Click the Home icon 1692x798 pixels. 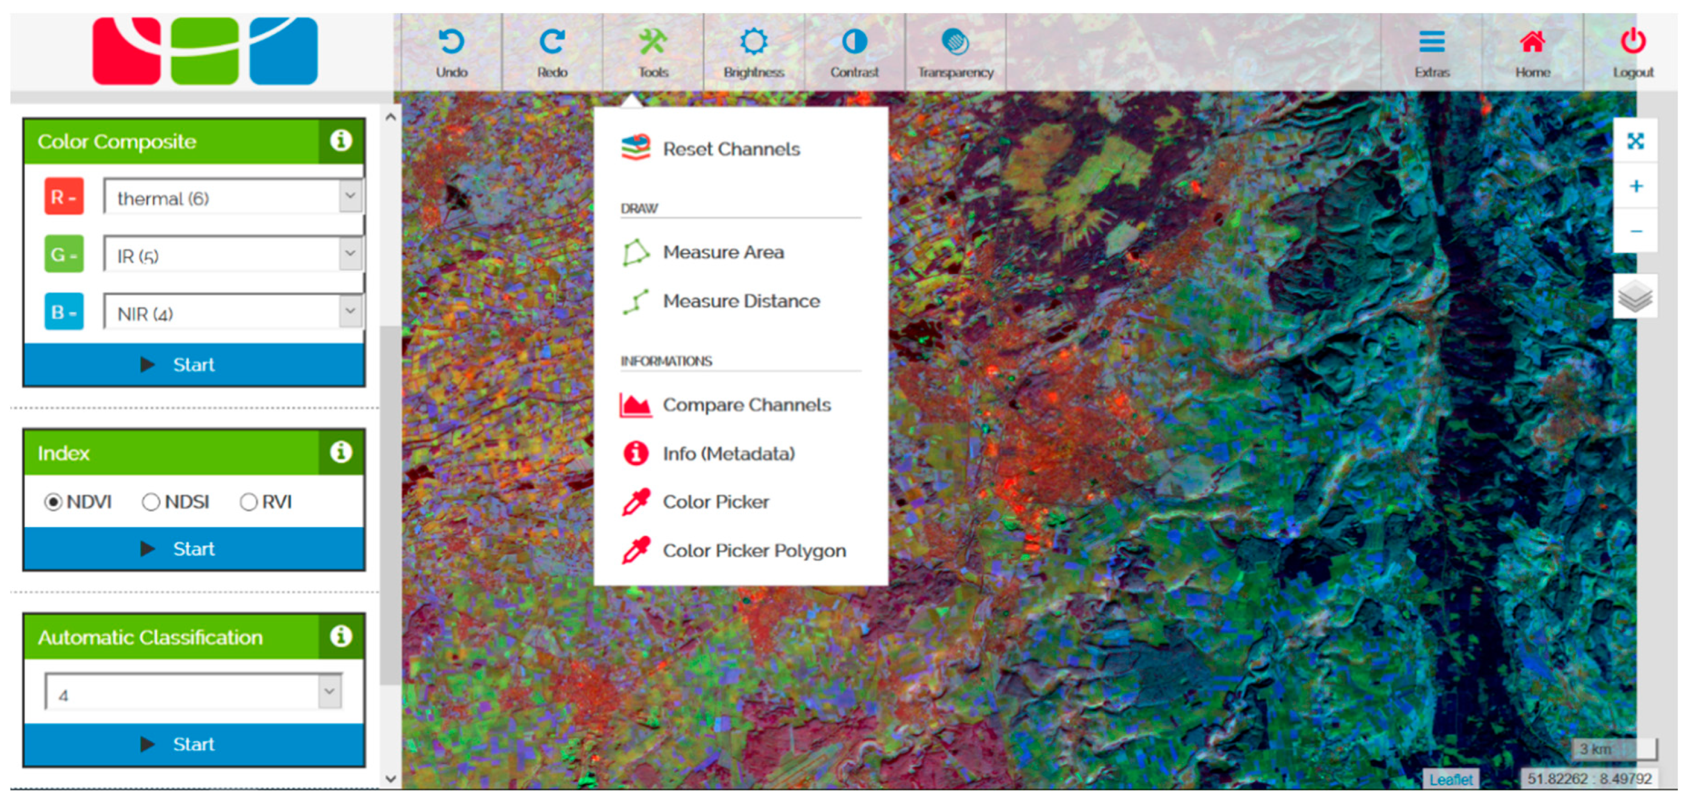pos(1533,43)
